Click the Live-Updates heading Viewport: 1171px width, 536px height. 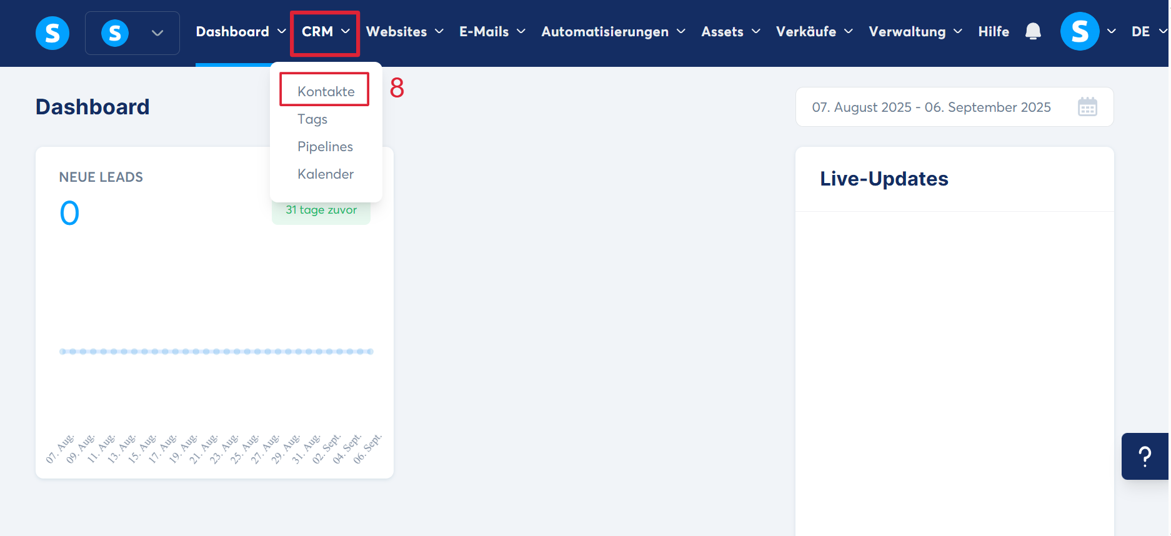click(x=884, y=179)
